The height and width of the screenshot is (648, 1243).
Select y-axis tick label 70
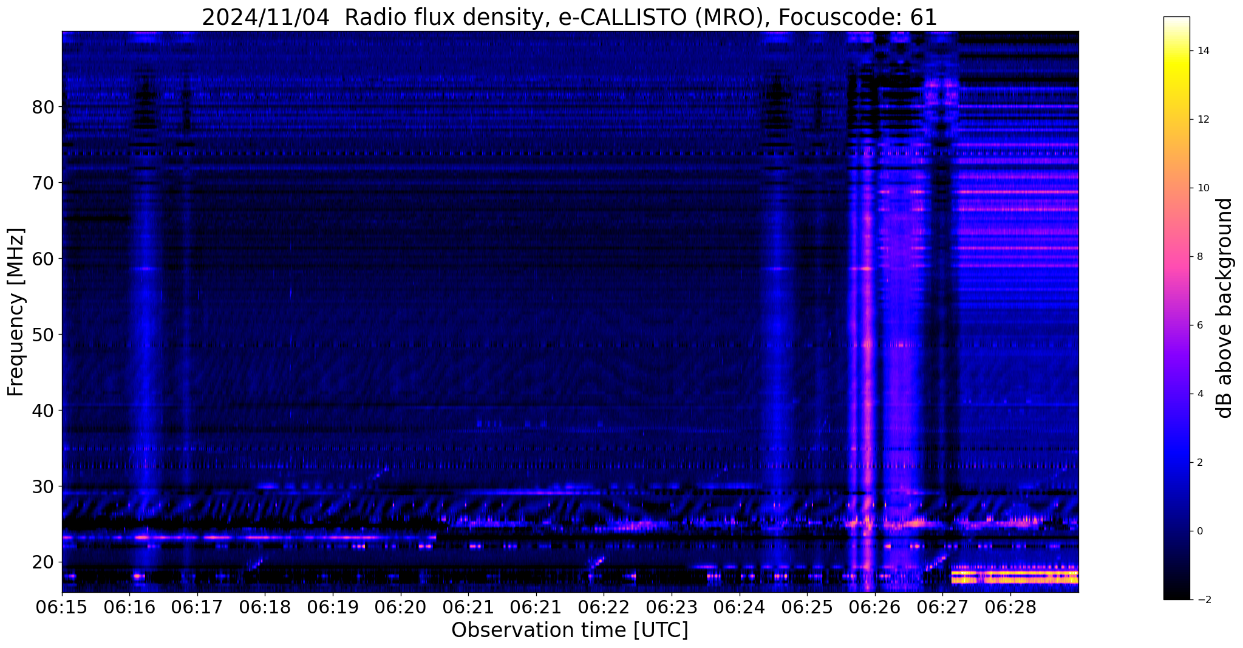click(43, 183)
